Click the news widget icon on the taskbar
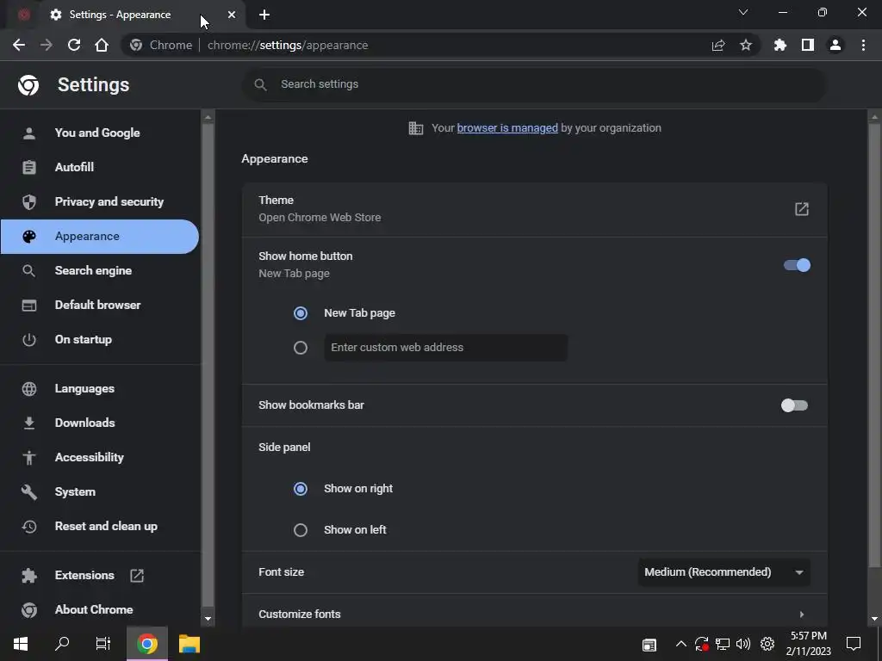This screenshot has height=661, width=882. point(649,645)
